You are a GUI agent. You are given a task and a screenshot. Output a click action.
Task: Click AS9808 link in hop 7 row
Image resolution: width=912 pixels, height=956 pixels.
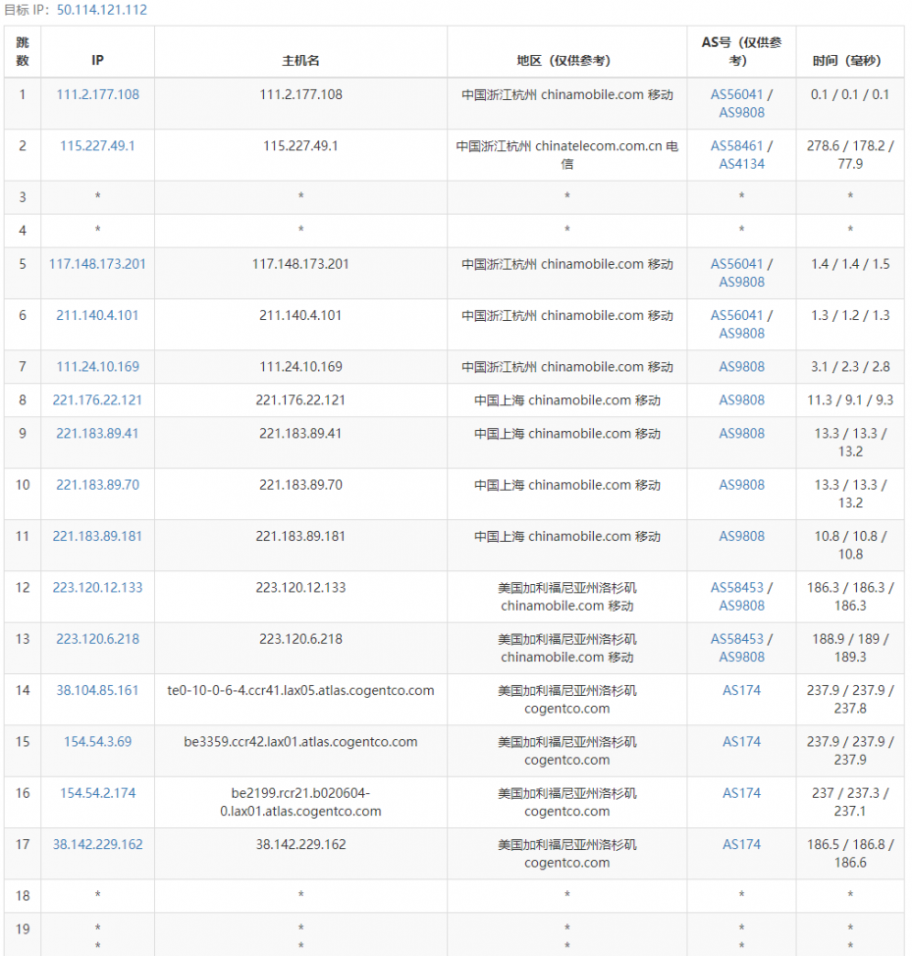(741, 366)
